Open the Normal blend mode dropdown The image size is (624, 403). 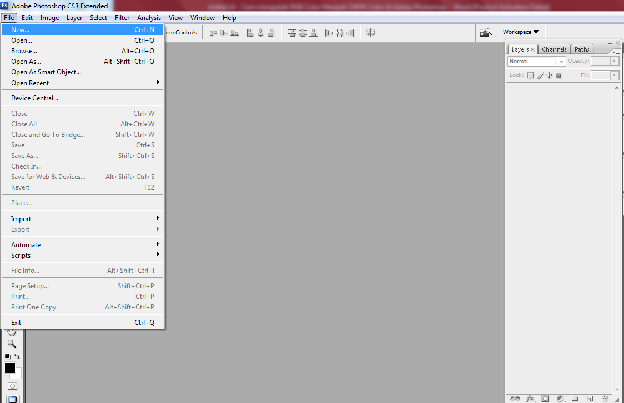pyautogui.click(x=536, y=61)
